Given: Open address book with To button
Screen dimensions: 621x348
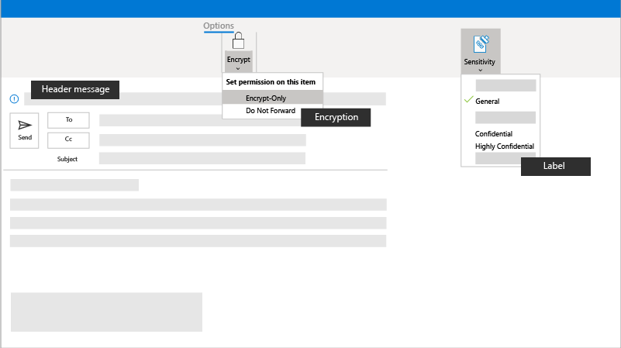Looking at the screenshot, I should tap(68, 120).
